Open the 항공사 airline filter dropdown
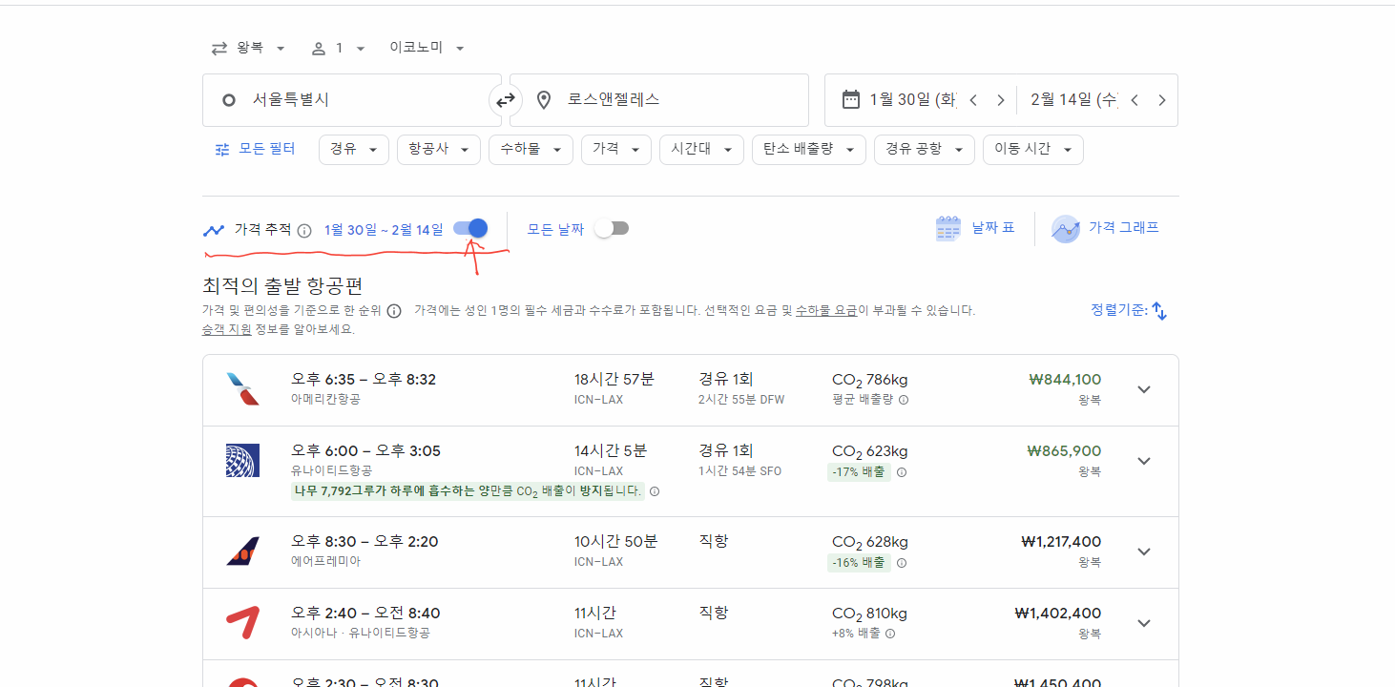This screenshot has width=1395, height=687. 438,149
